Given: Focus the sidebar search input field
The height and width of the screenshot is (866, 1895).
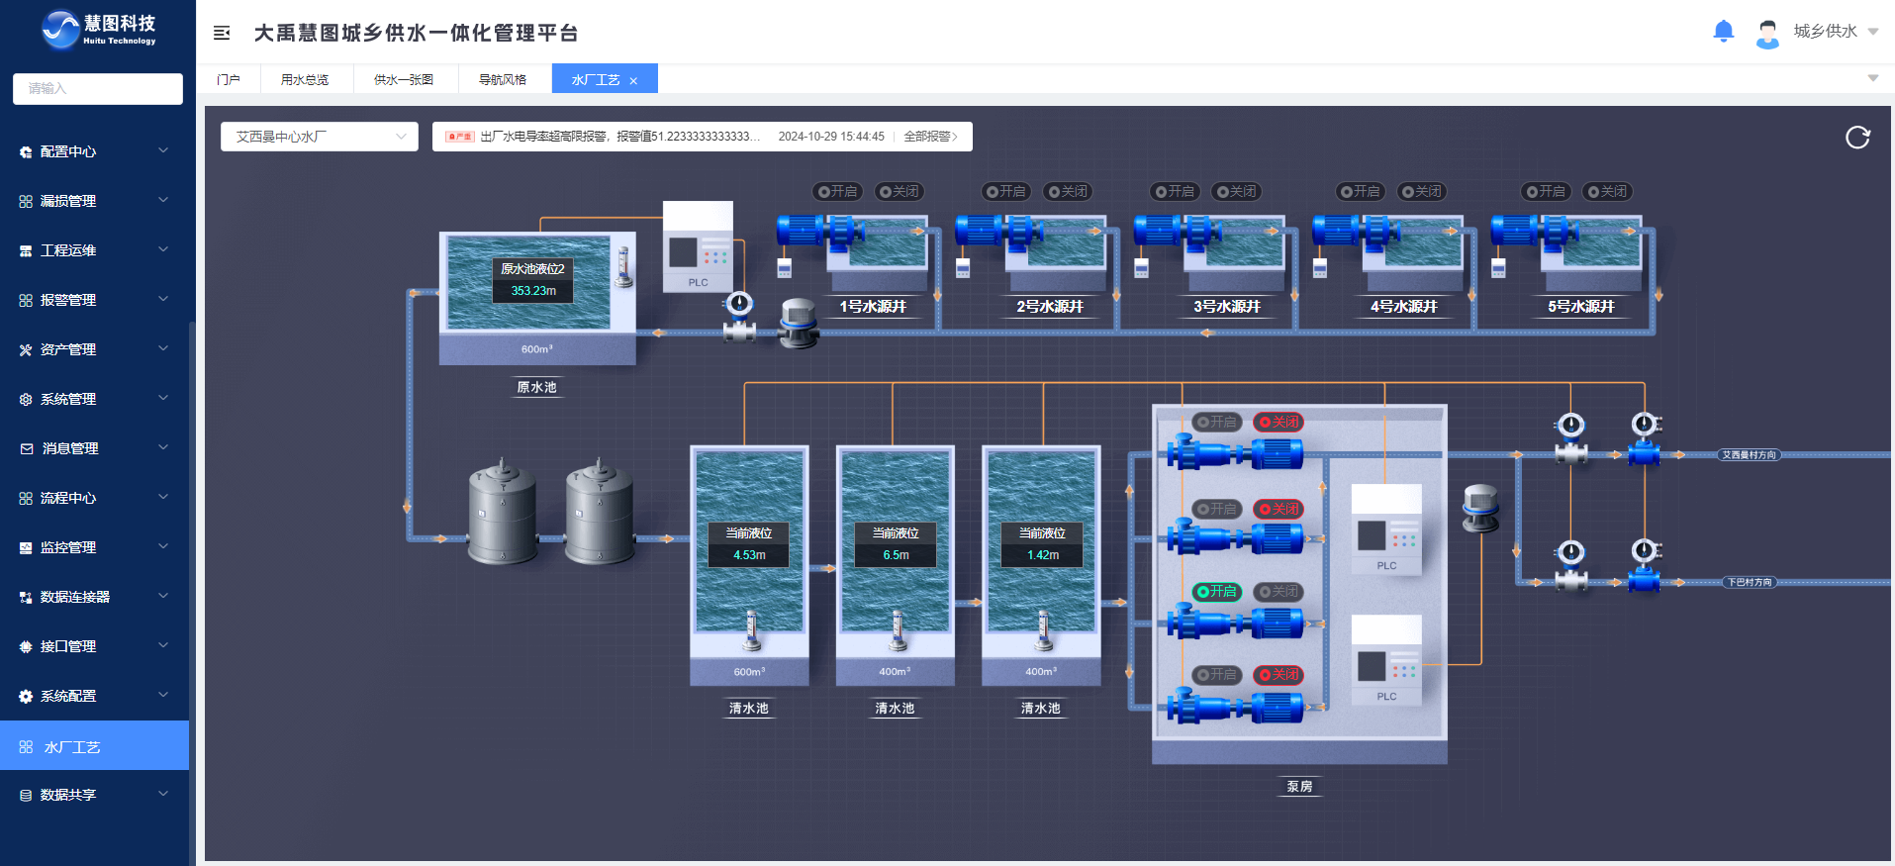Looking at the screenshot, I should [x=98, y=88].
